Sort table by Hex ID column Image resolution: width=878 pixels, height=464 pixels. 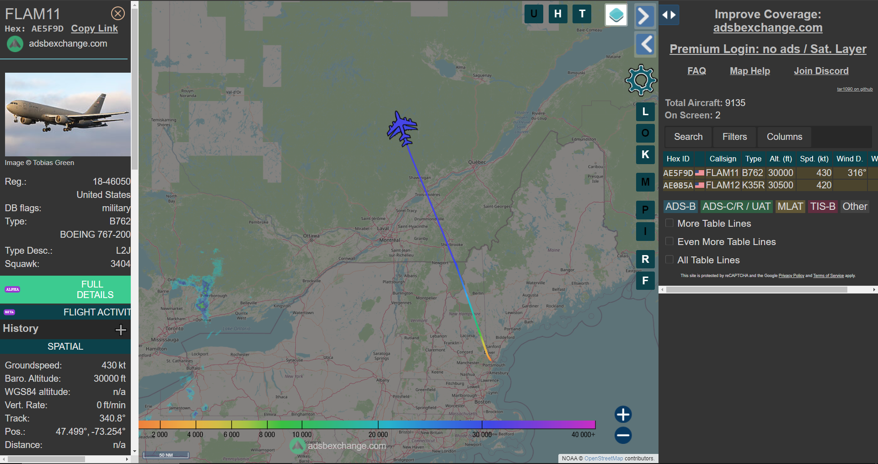point(678,159)
